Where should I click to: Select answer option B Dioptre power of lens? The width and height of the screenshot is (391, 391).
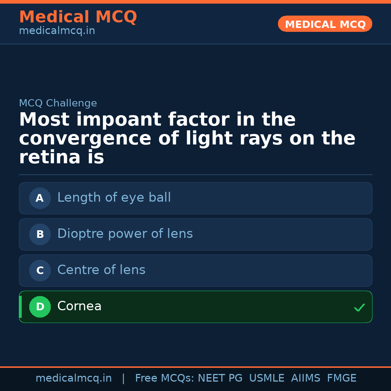pyautogui.click(x=195, y=234)
